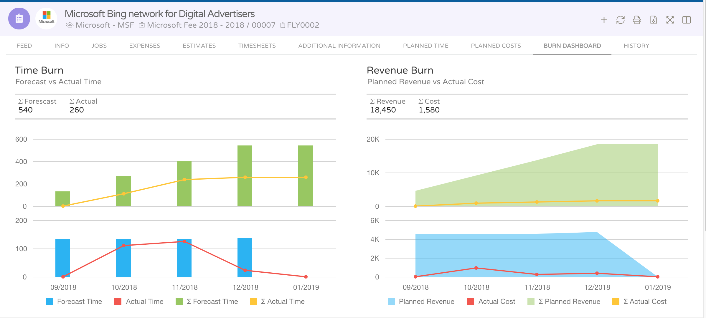Screen dimensions: 706x318
Task: Click the clipboard icon next to FLY0002
Action: coord(283,25)
